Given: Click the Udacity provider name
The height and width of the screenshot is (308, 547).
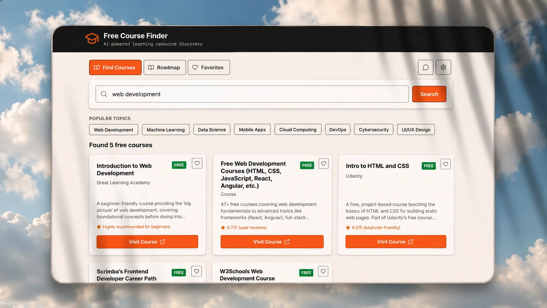Looking at the screenshot, I should tap(354, 176).
